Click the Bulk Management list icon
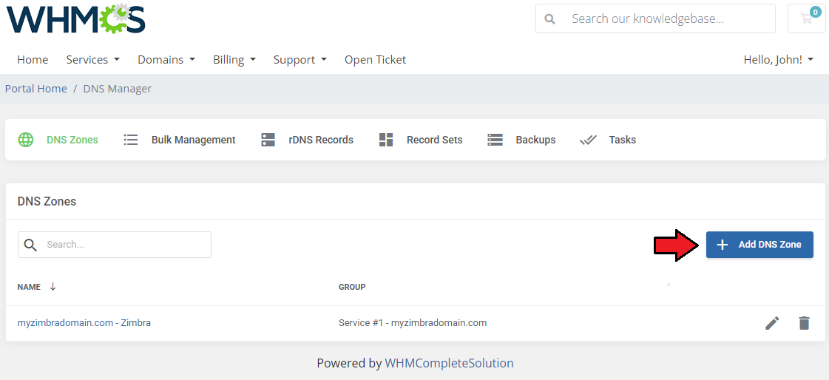 [x=131, y=140]
